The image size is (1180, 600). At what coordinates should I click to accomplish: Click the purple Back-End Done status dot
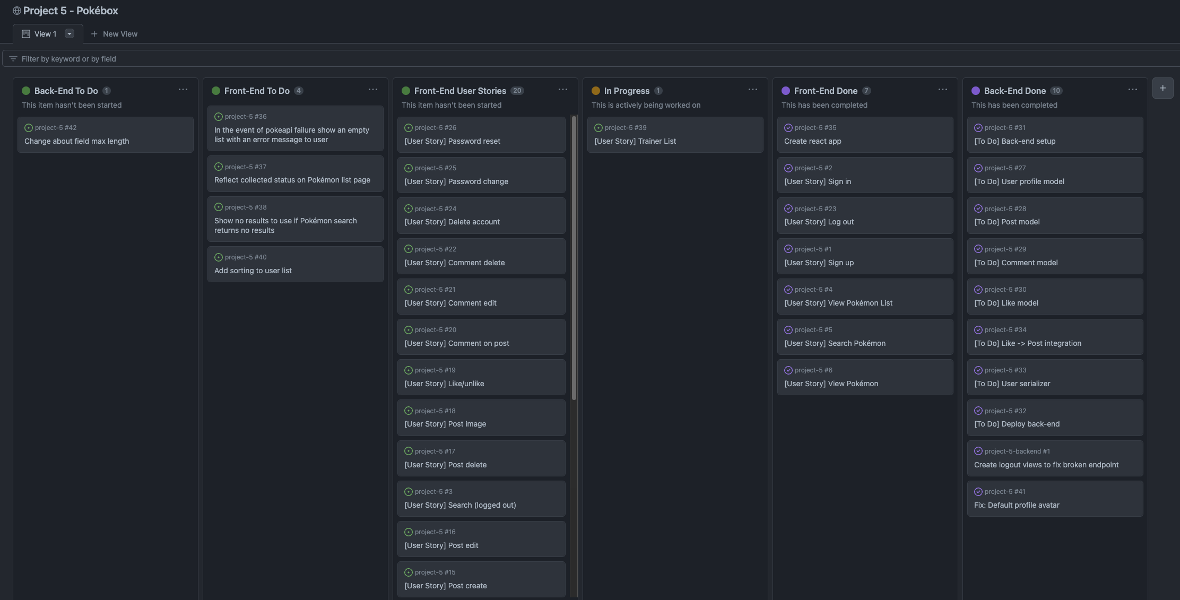(x=976, y=91)
